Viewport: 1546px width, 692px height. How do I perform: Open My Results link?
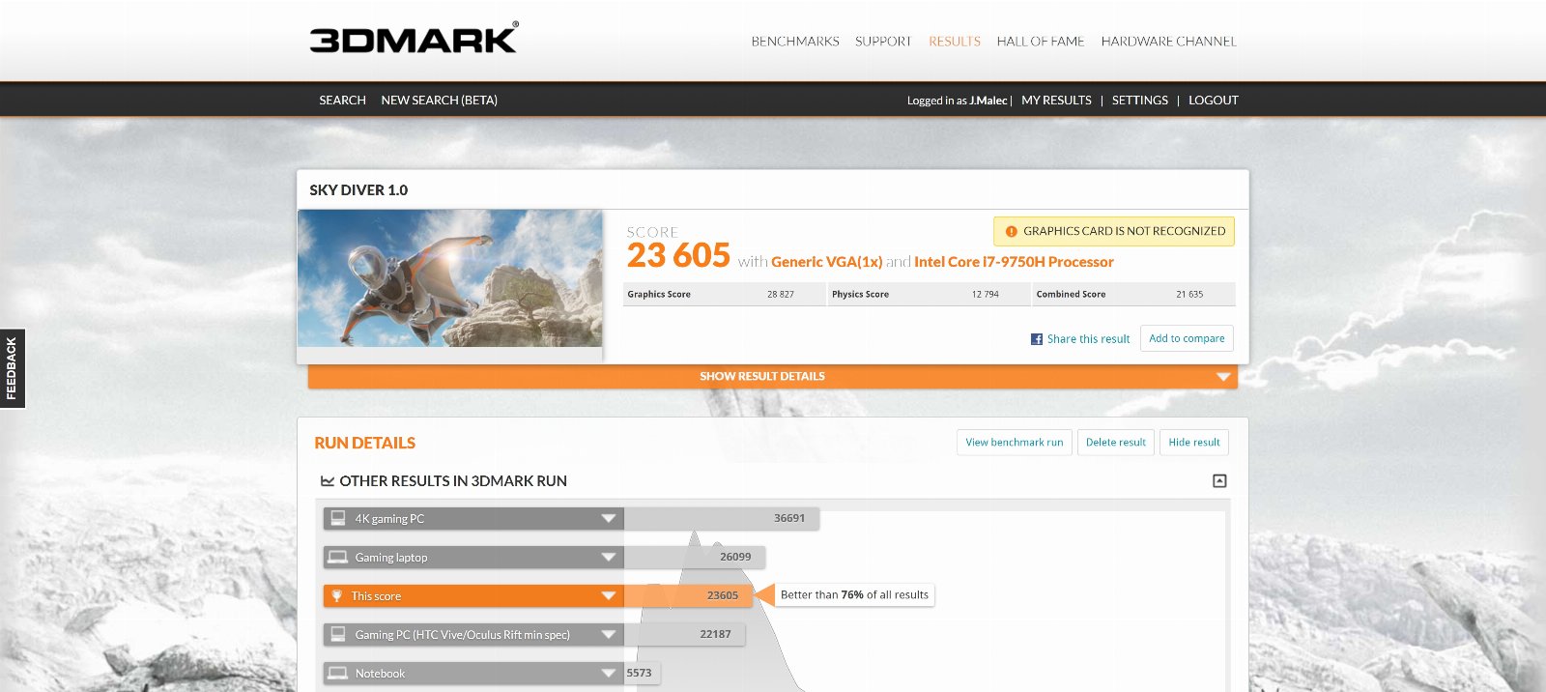[1056, 100]
